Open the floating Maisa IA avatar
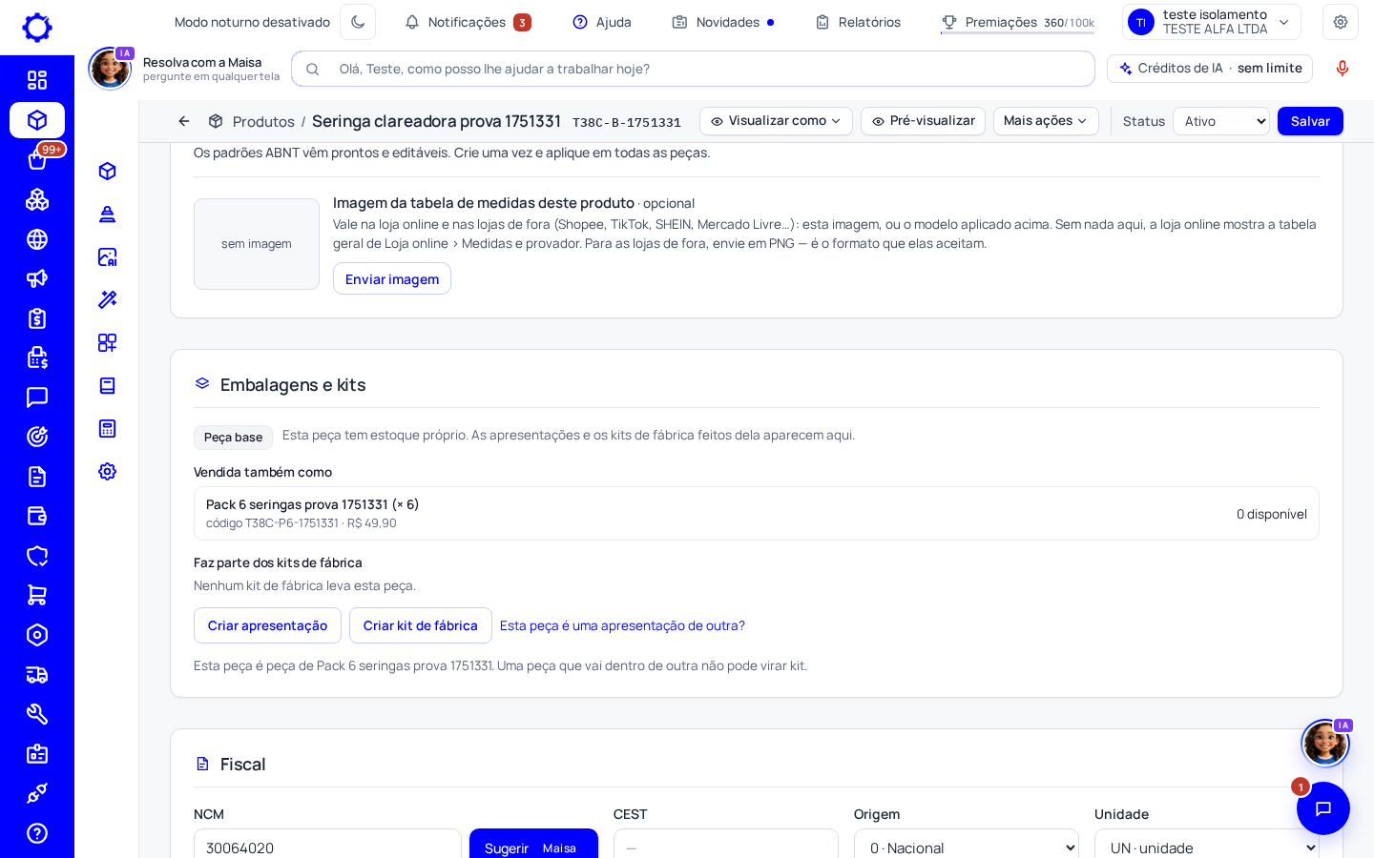The width and height of the screenshot is (1374, 858). [1325, 744]
